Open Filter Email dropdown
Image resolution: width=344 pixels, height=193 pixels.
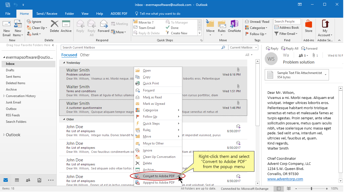[286, 34]
